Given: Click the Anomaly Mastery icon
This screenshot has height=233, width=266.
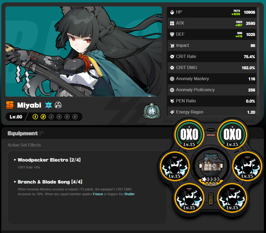Looking at the screenshot, I should coord(172,79).
